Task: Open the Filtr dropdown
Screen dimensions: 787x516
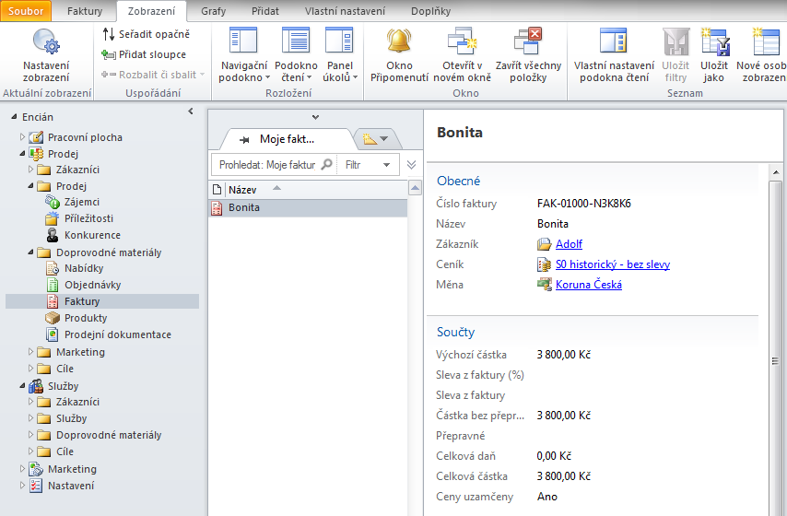Action: (368, 165)
